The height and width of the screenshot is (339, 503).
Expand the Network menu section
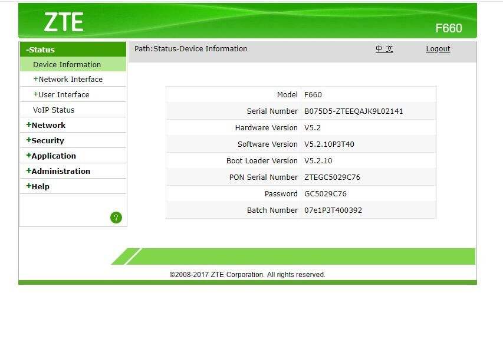[46, 125]
